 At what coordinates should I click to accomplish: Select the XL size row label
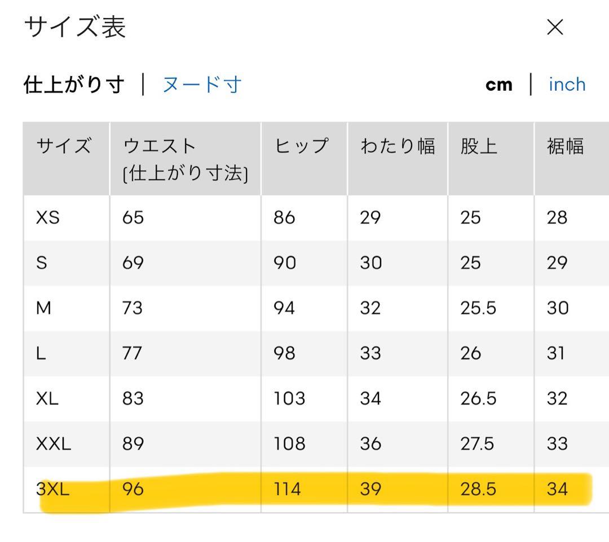[47, 398]
